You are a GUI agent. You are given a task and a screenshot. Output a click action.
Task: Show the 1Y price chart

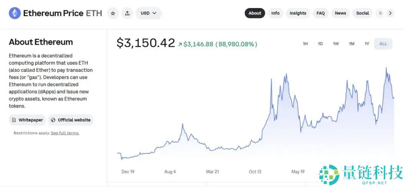[x=367, y=44]
